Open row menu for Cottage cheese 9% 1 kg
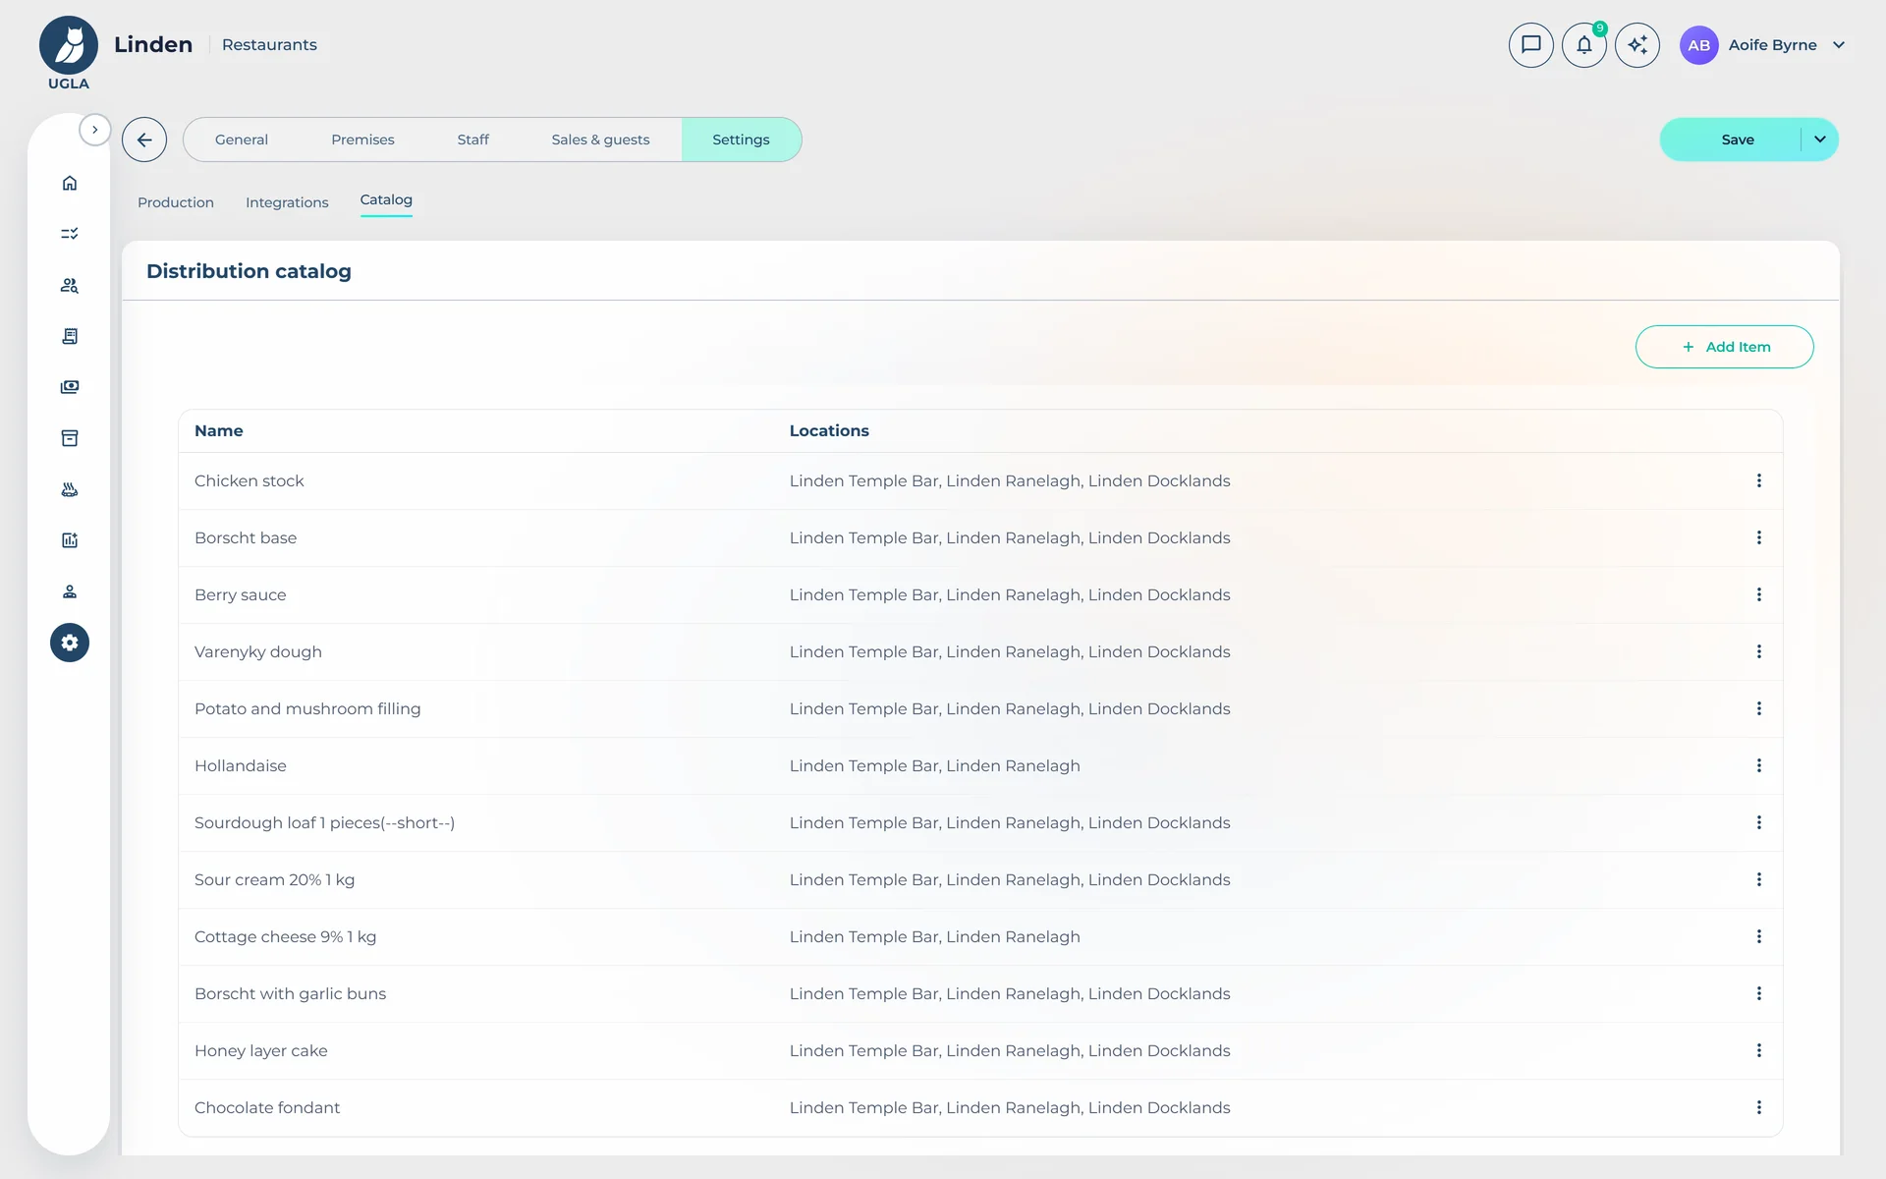Viewport: 1886px width, 1179px height. point(1758,936)
